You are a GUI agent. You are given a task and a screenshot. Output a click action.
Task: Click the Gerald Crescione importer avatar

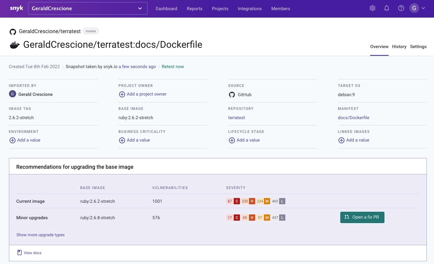(12, 94)
